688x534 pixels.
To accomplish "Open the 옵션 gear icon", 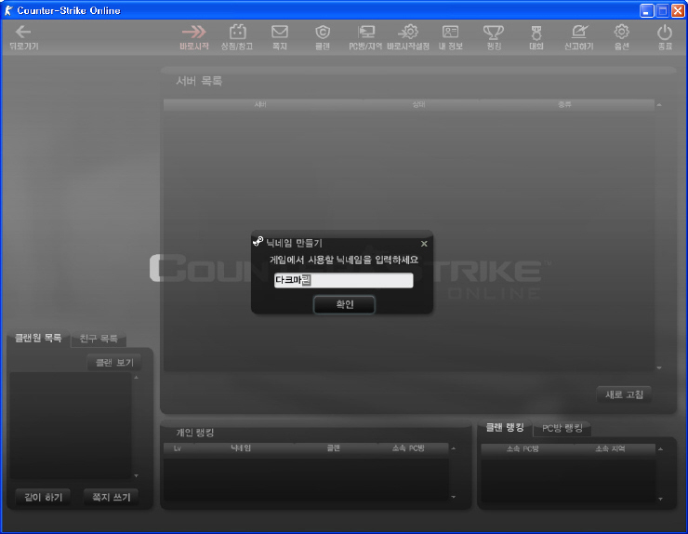I will (x=621, y=37).
